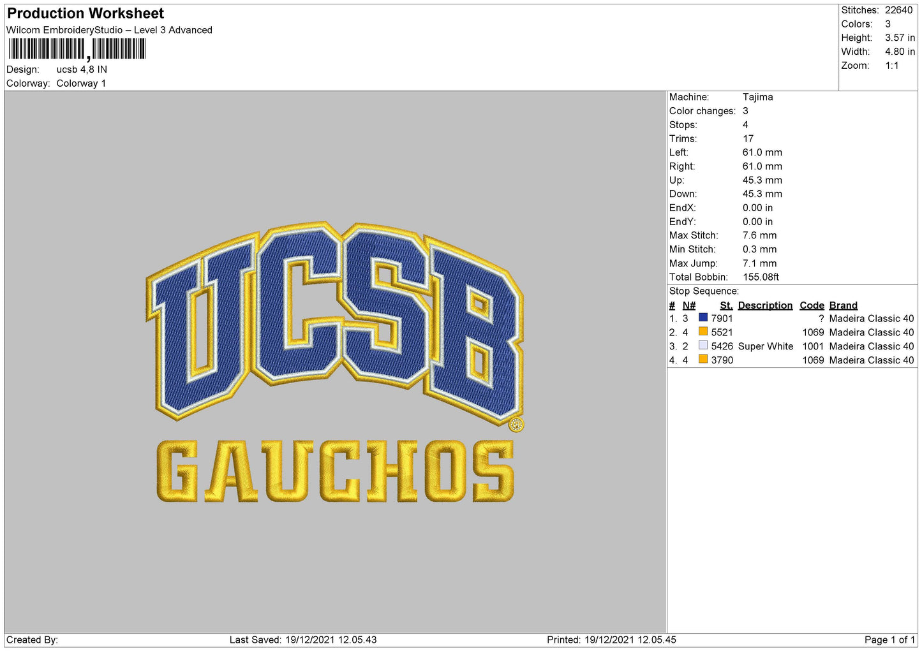This screenshot has width=922, height=651.
Task: Click the Right value 61.0 mm
Action: [762, 166]
